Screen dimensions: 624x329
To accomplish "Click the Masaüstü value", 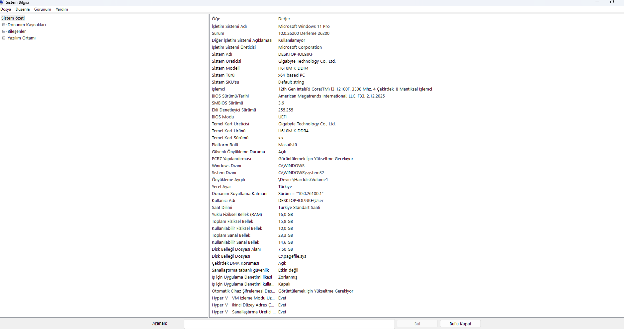I will (x=288, y=145).
